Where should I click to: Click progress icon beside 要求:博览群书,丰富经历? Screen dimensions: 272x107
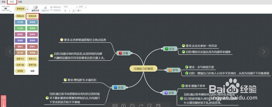65,80
